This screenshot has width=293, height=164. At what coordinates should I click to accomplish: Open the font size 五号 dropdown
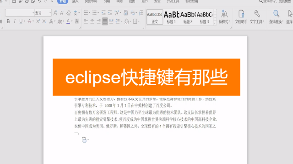[x=43, y=13]
